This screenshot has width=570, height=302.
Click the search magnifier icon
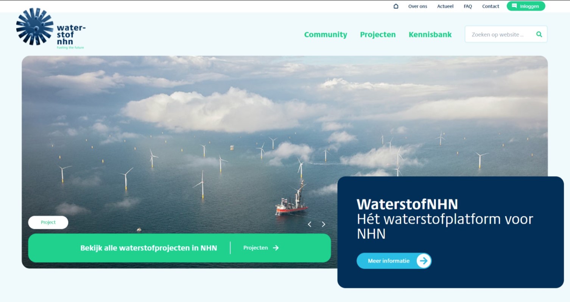(x=539, y=34)
